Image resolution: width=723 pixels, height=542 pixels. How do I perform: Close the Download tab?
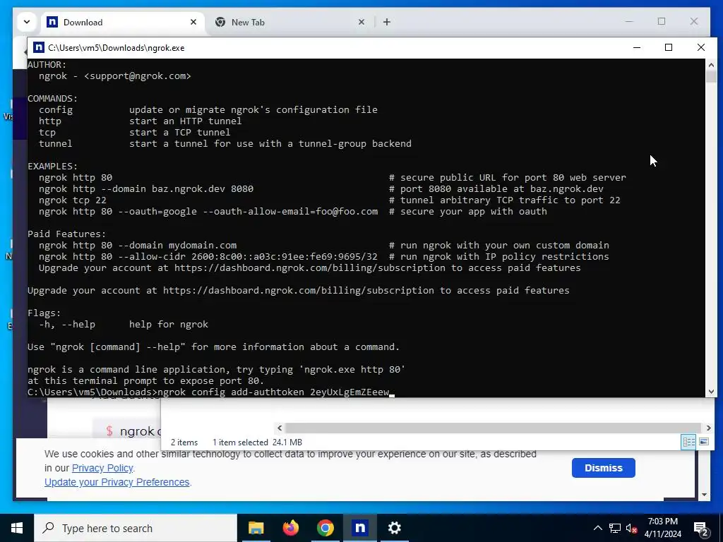click(x=193, y=22)
